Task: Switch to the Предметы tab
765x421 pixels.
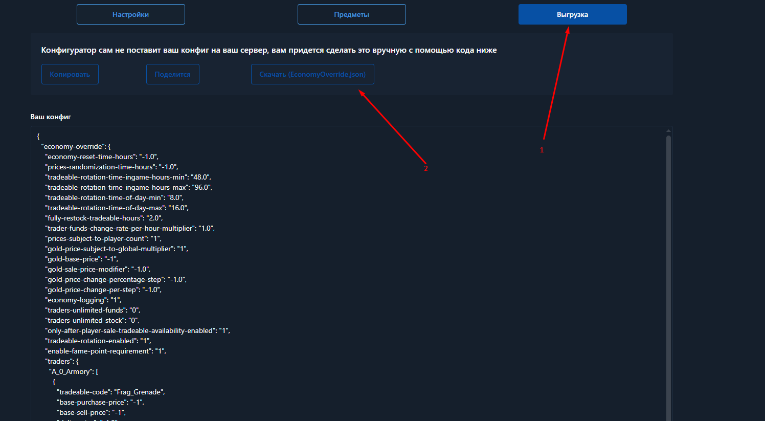Action: point(351,14)
